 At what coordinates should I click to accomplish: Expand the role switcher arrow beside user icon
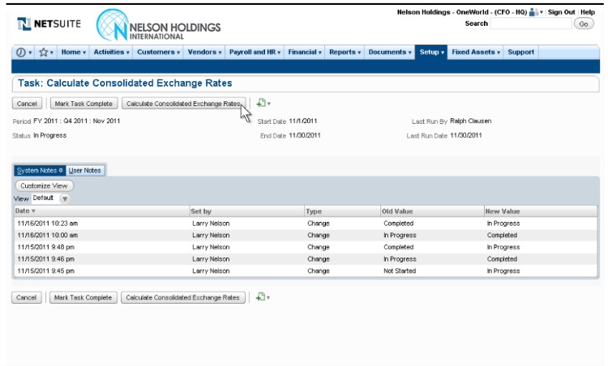coord(542,12)
